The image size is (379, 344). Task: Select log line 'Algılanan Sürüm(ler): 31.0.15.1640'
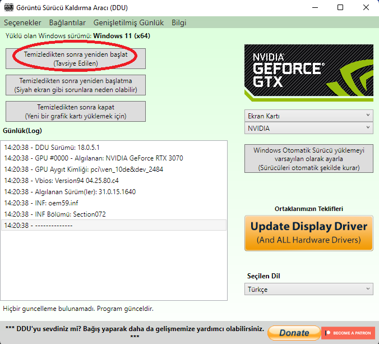[114, 191]
